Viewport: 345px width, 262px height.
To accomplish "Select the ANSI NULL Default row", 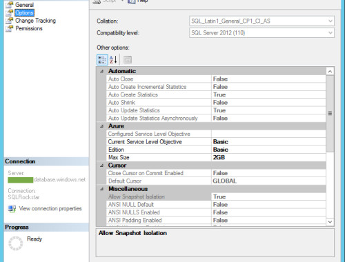I will [x=216, y=205].
